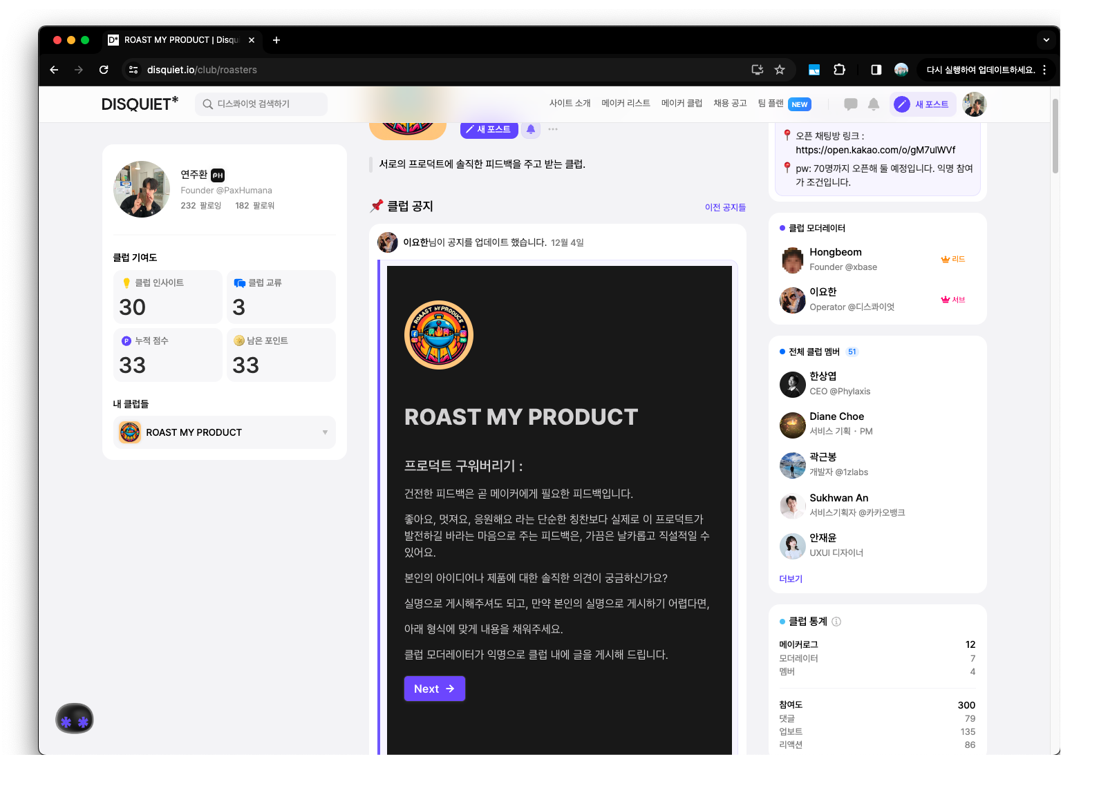Toggle club notification bell
The height and width of the screenshot is (806, 1099).
click(x=531, y=129)
